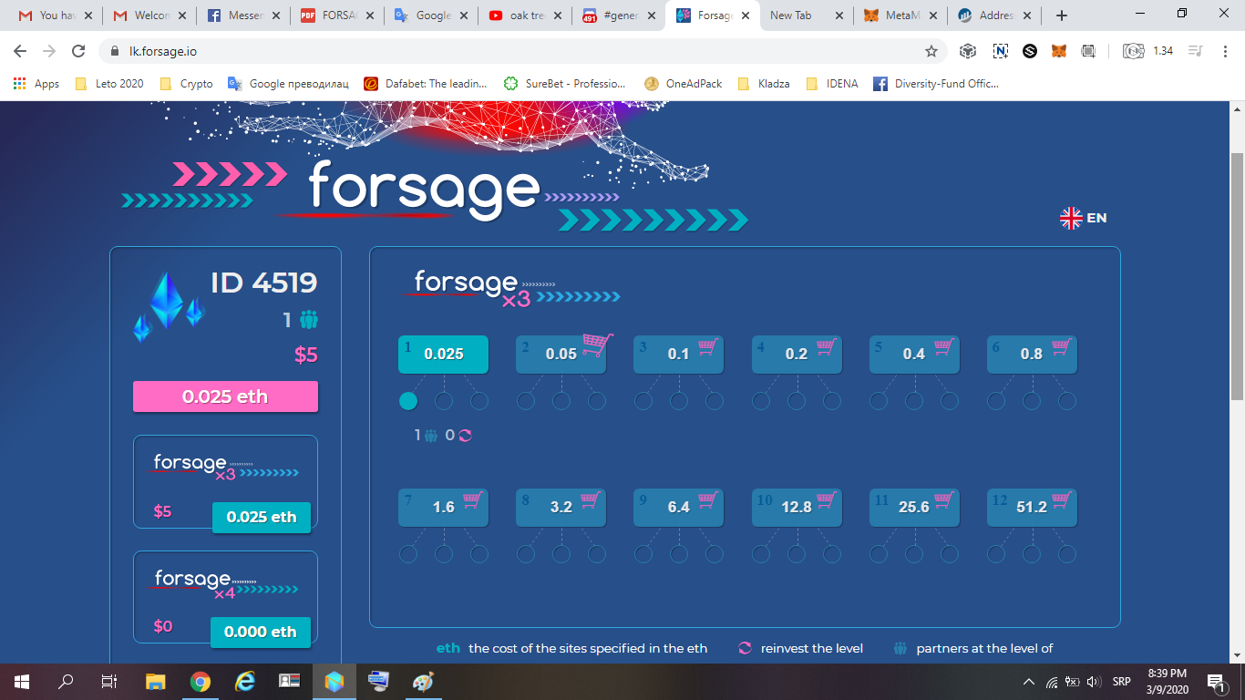Click the reinvest cycle icon under level 1
This screenshot has height=700, width=1245.
465,436
